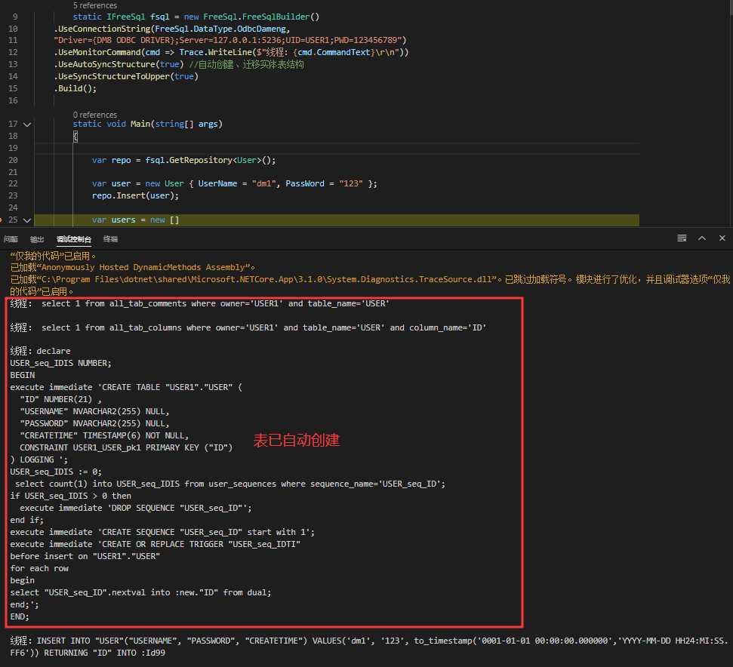733x667 pixels.
Task: Click 'GetRepository' on line 20
Action: pyautogui.click(x=201, y=160)
